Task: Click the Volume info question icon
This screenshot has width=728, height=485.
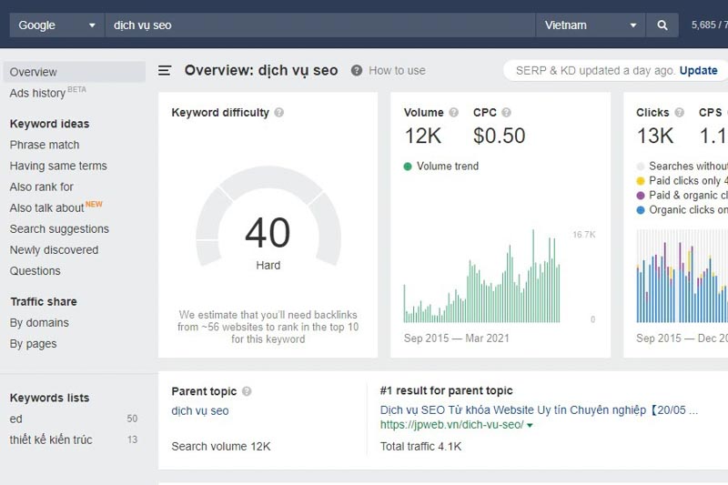Action: (453, 113)
